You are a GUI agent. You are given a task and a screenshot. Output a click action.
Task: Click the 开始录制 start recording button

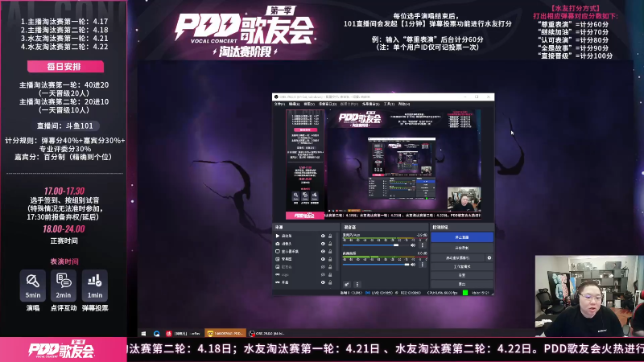[462, 248]
